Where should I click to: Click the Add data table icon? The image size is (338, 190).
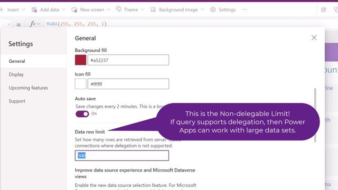click(x=34, y=9)
